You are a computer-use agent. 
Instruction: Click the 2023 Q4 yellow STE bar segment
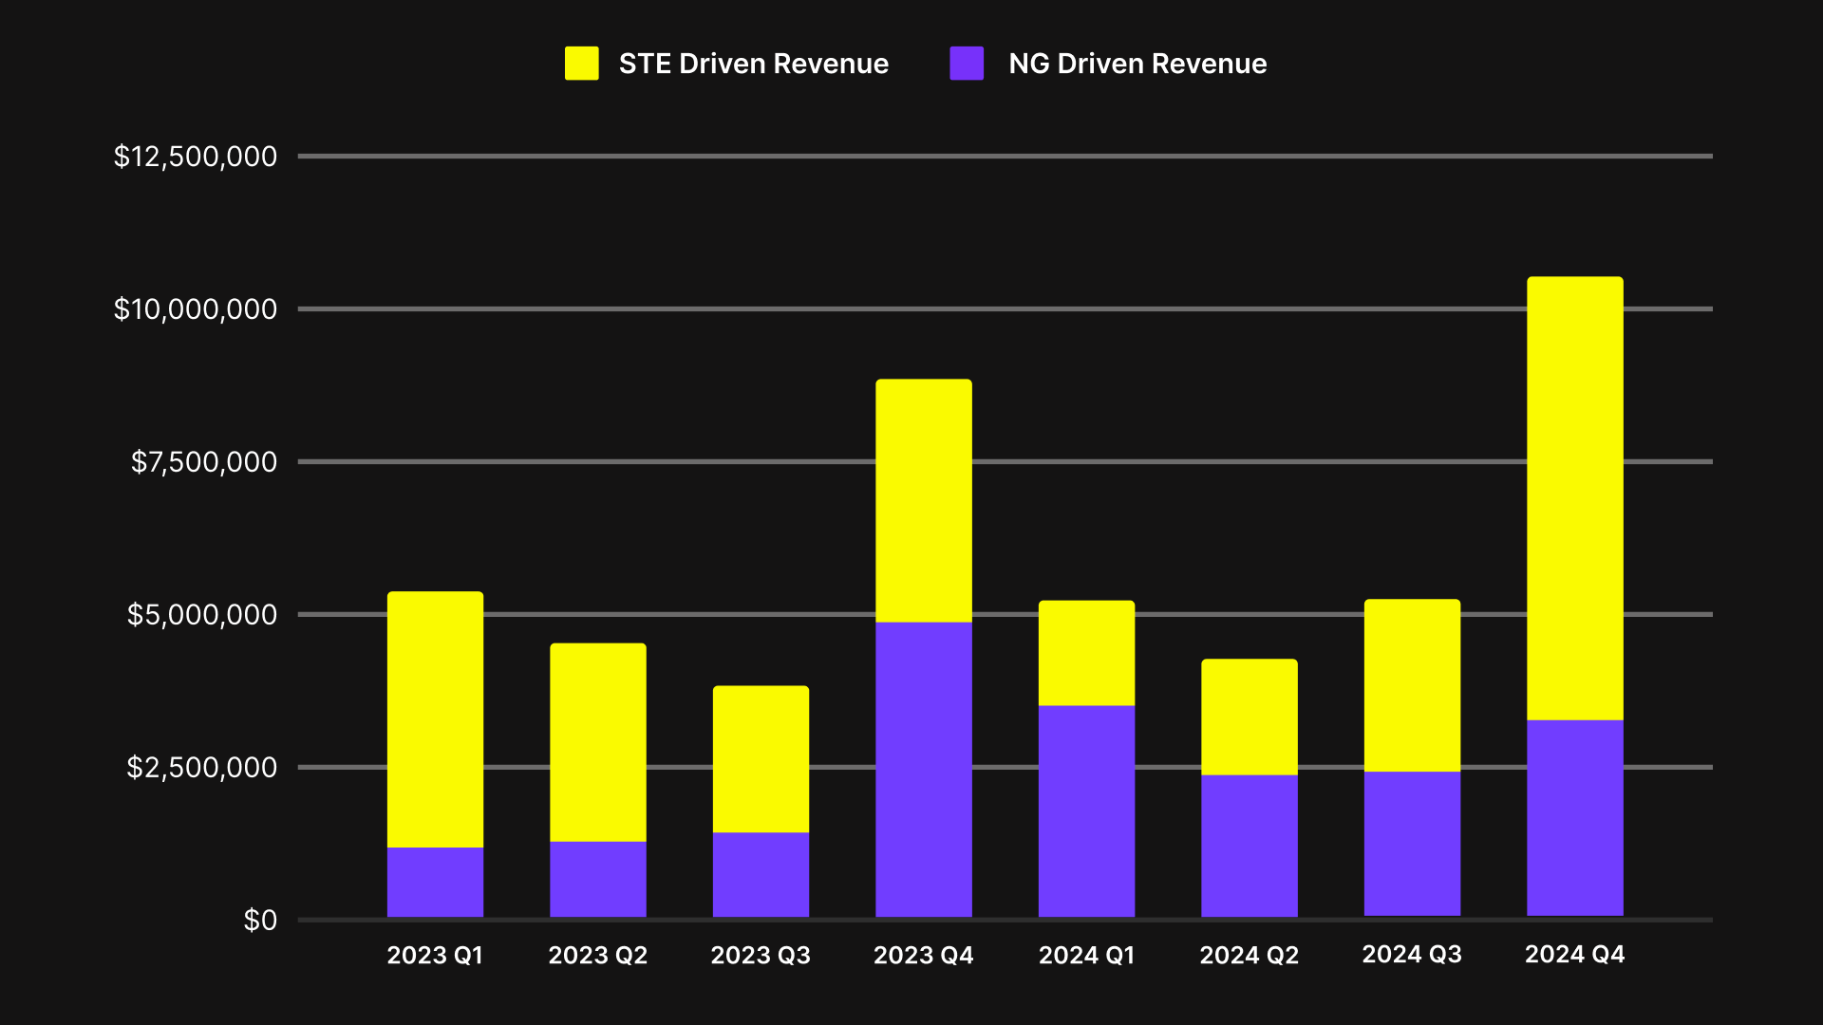pyautogui.click(x=923, y=501)
